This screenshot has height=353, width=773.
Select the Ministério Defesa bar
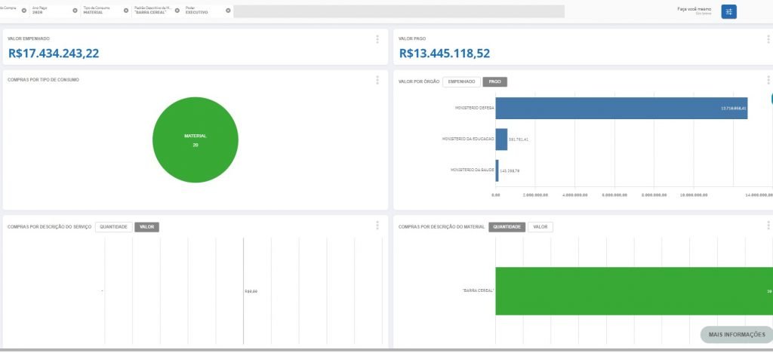[x=622, y=108]
